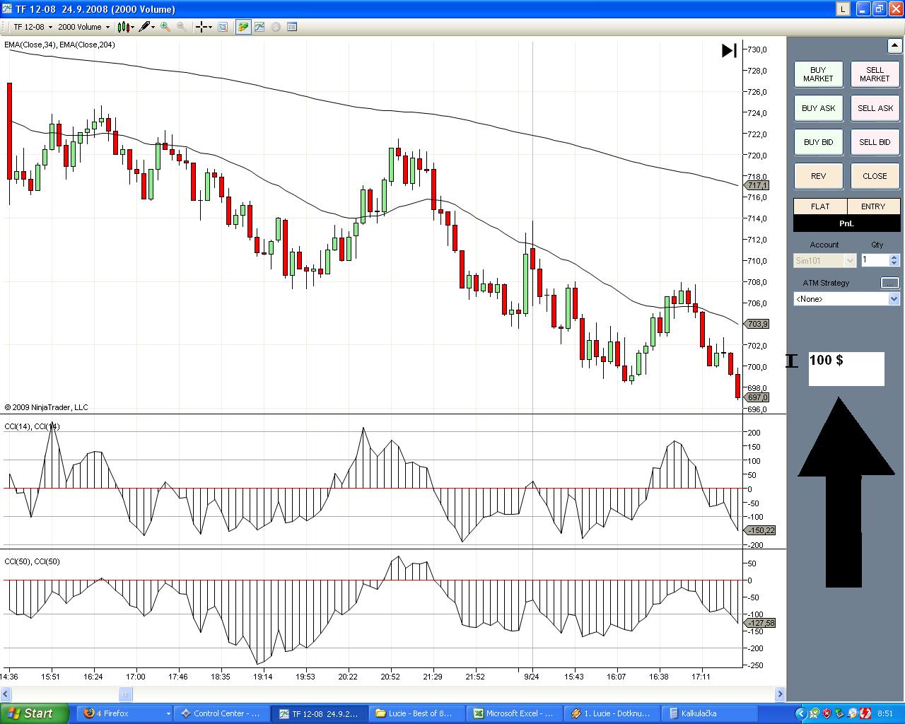Switch to Control Center taskbar window

222,713
